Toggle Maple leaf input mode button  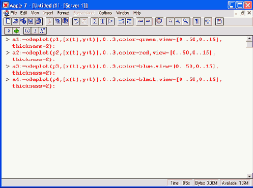[x=16, y=31]
